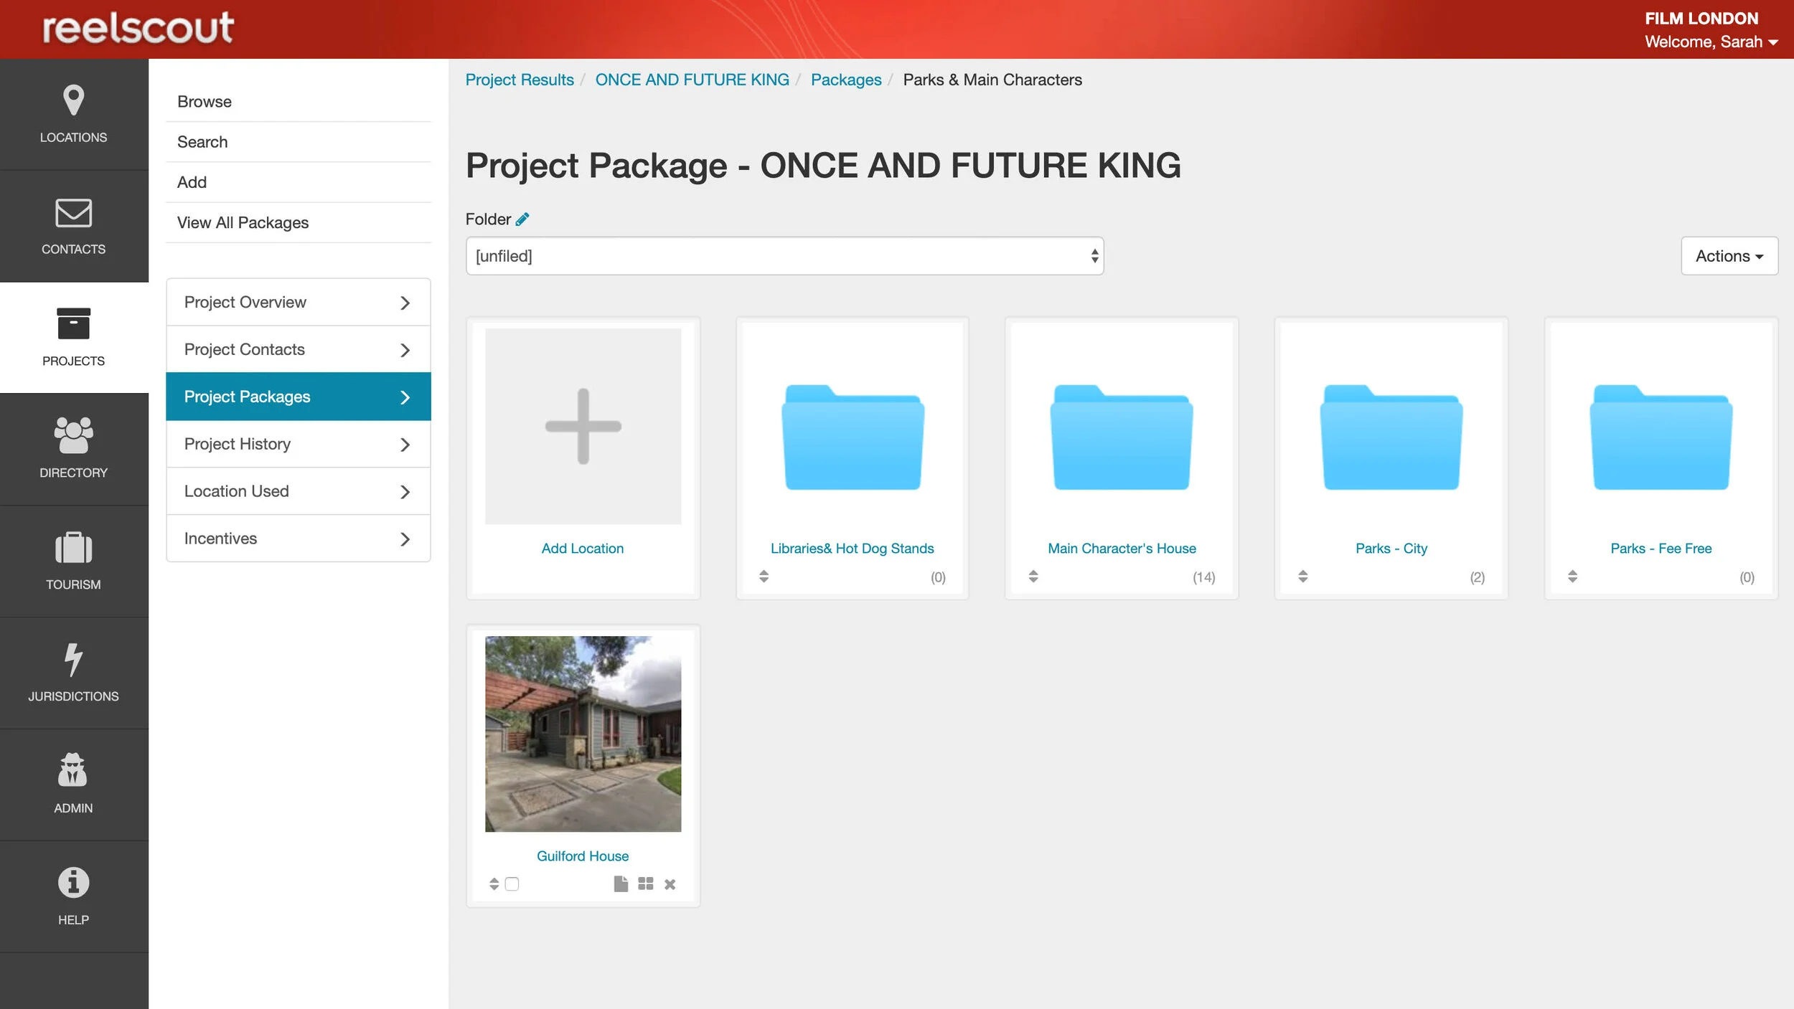Open the Main Character's House folder link

coord(1121,549)
